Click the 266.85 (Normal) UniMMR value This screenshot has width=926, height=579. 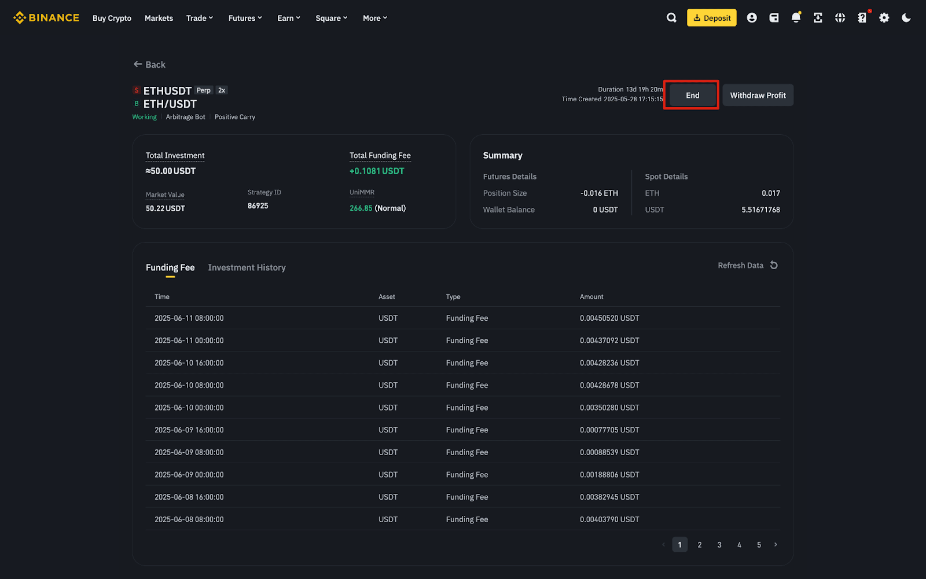[x=377, y=208]
